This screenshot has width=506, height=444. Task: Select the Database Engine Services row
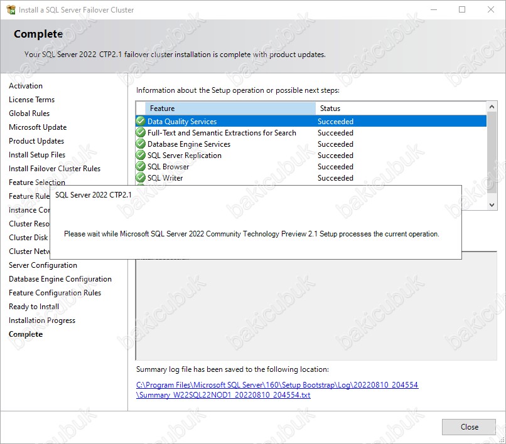click(311, 144)
